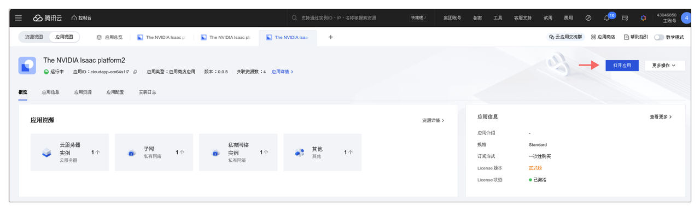Viewport: 700px width, 211px height.
Task: Switch to 资源视图 resource view
Action: pos(34,37)
